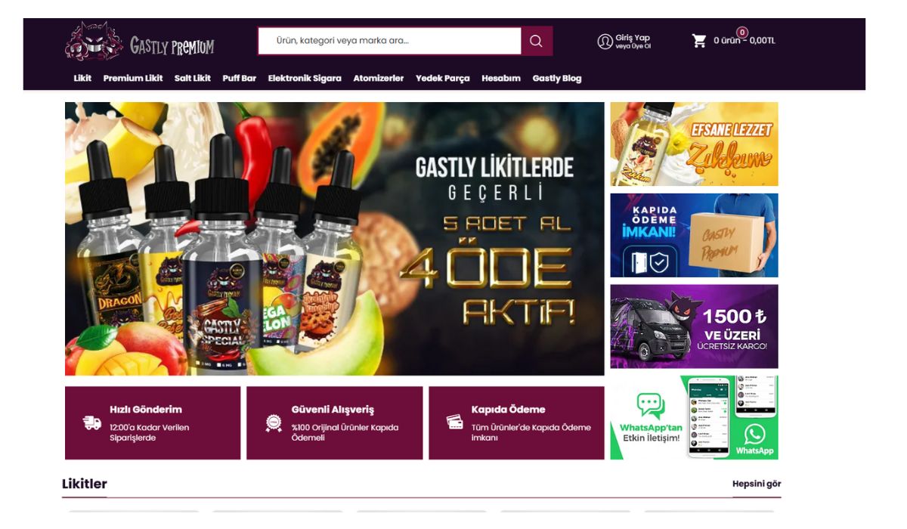This screenshot has height=529, width=907.
Task: Open the Premium Likit menu
Action: 133,79
